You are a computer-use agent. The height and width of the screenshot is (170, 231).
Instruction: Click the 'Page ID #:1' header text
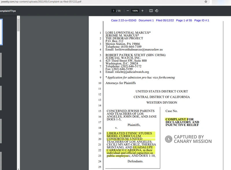202,20
